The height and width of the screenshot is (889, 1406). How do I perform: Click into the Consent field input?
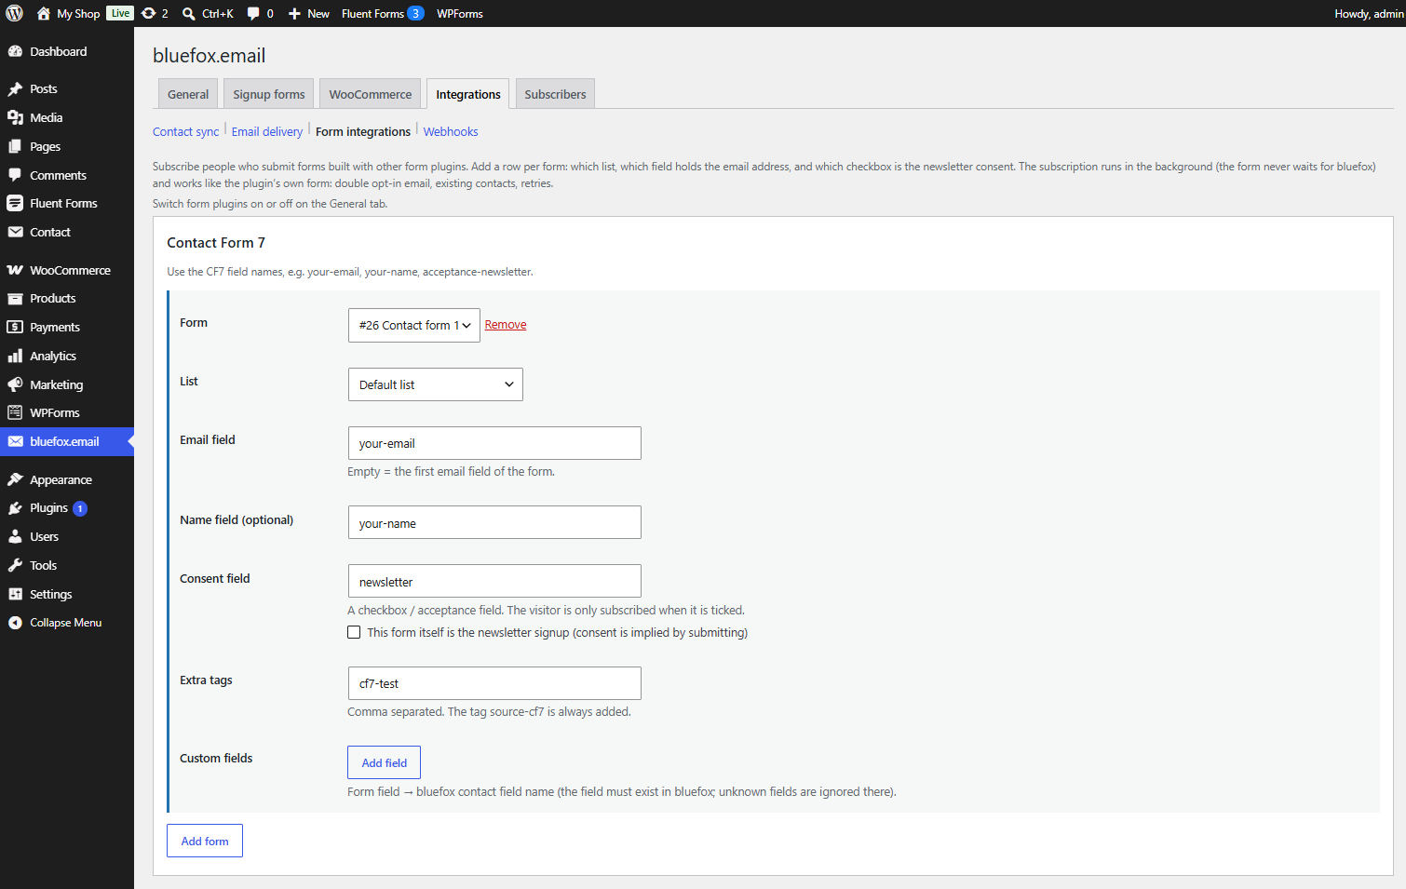pyautogui.click(x=494, y=581)
